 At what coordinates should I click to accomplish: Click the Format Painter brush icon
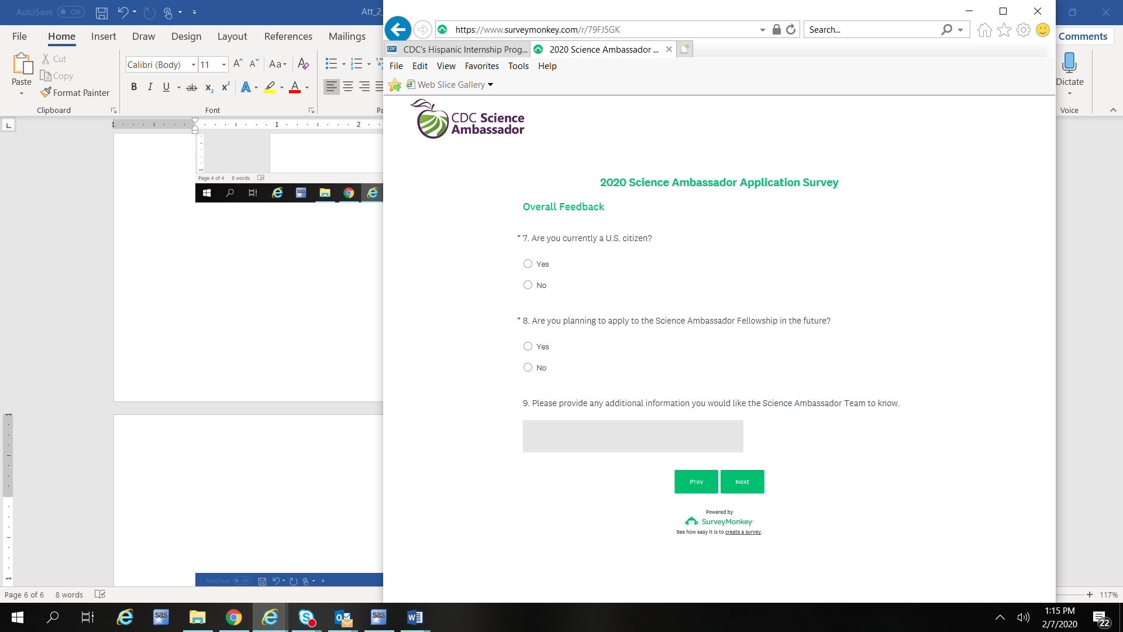tap(46, 92)
